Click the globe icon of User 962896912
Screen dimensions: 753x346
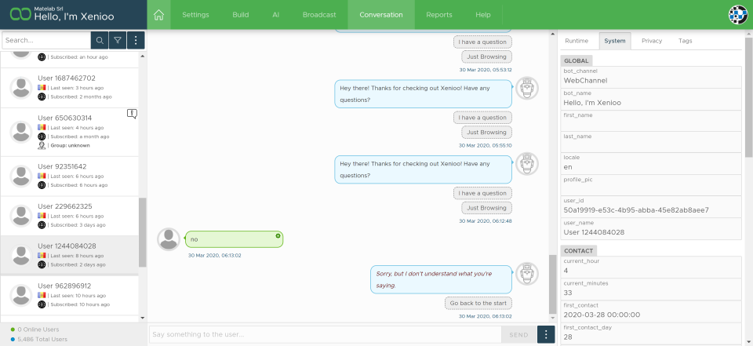[42, 304]
